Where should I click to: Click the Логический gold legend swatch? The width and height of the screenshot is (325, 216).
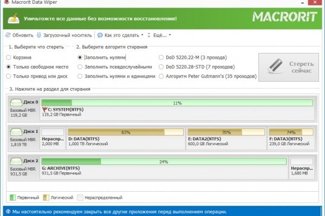coord(46,198)
